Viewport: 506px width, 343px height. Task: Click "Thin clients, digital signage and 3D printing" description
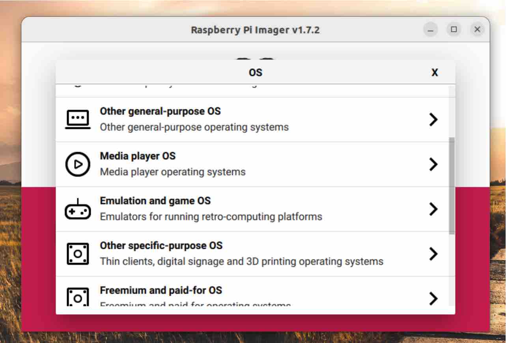click(x=241, y=261)
